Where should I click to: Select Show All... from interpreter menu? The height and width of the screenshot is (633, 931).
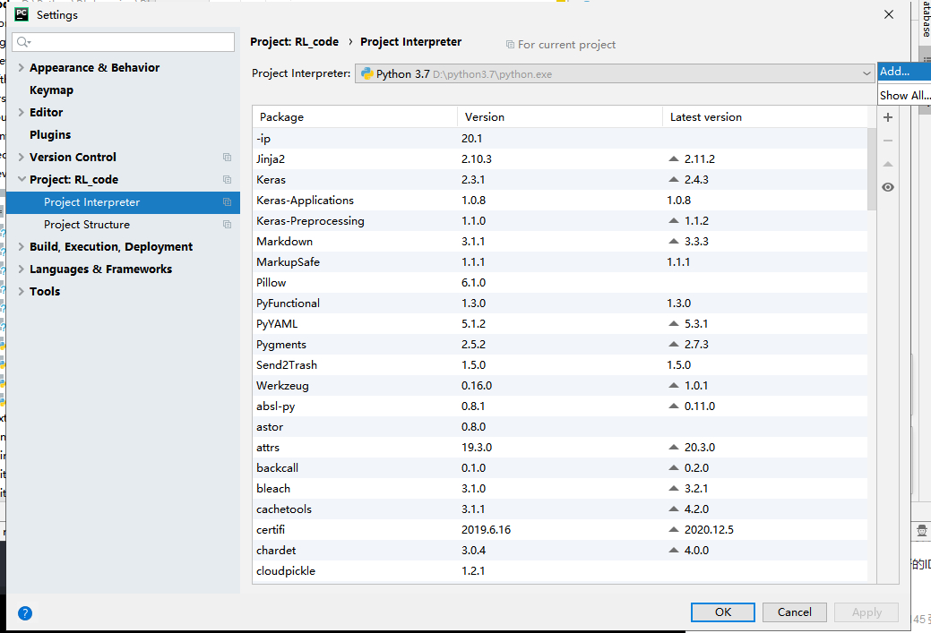click(904, 95)
